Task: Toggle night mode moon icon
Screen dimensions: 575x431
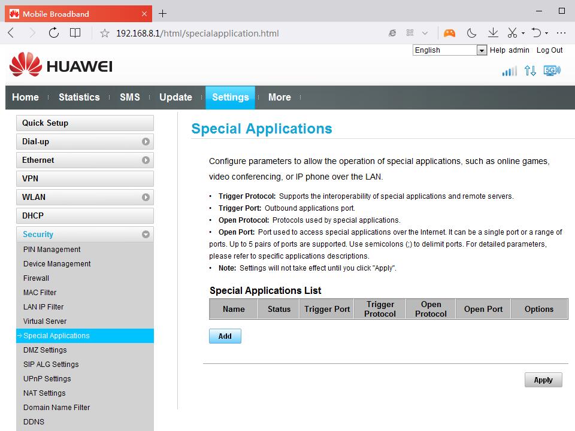Action: (471, 33)
